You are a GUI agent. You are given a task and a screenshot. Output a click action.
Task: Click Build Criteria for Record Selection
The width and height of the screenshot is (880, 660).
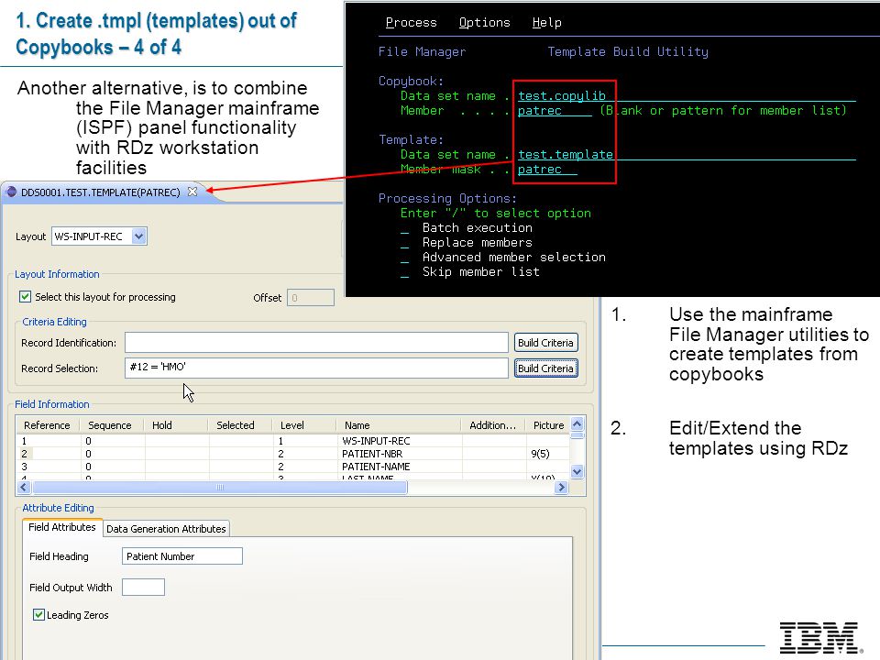pyautogui.click(x=545, y=368)
